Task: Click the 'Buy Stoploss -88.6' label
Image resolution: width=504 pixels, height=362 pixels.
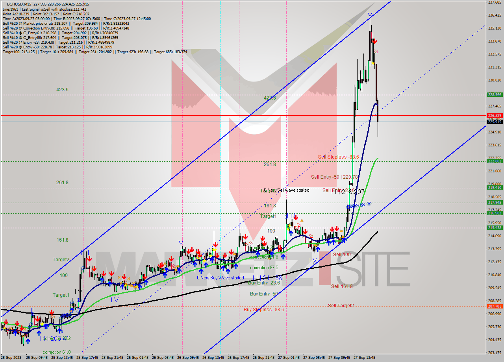Action: pos(264,309)
